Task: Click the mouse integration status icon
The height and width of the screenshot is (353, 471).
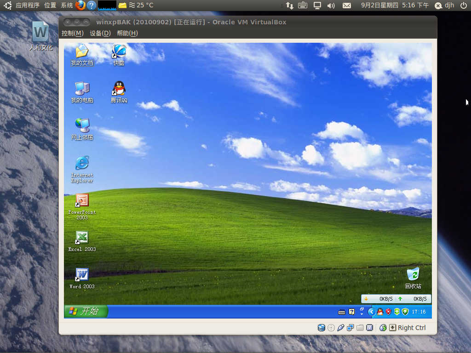Action: click(383, 328)
